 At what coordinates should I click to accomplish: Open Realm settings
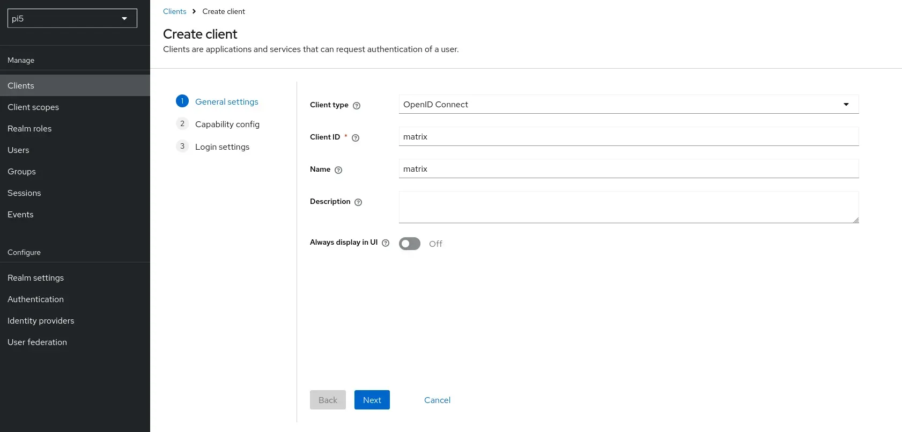(75, 277)
